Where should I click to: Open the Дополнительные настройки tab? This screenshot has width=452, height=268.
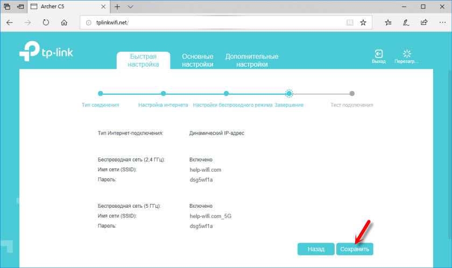pos(251,60)
